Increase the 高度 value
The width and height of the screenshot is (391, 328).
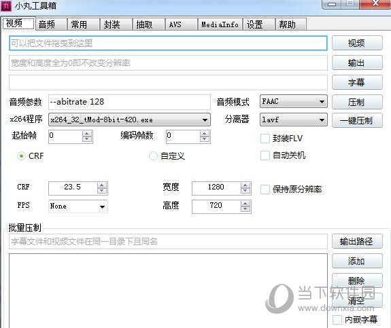coord(245,204)
